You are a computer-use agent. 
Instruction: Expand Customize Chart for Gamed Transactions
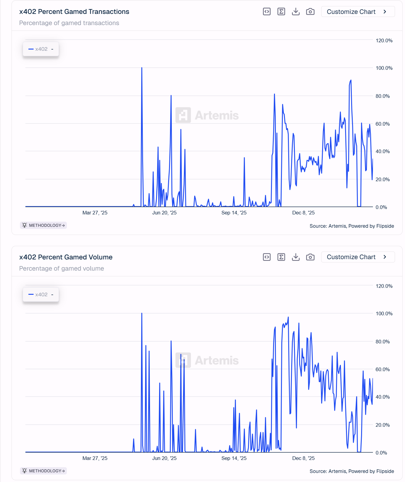pyautogui.click(x=358, y=12)
